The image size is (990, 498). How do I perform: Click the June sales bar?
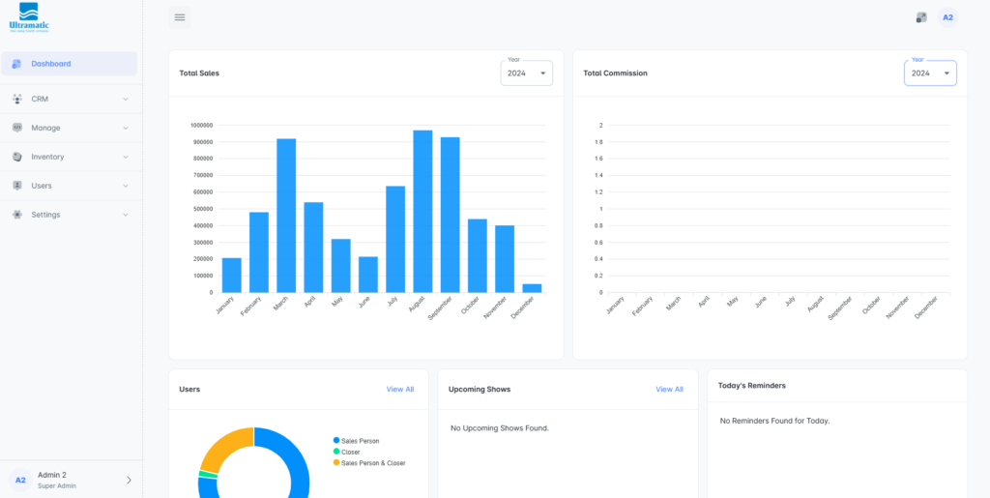(368, 275)
